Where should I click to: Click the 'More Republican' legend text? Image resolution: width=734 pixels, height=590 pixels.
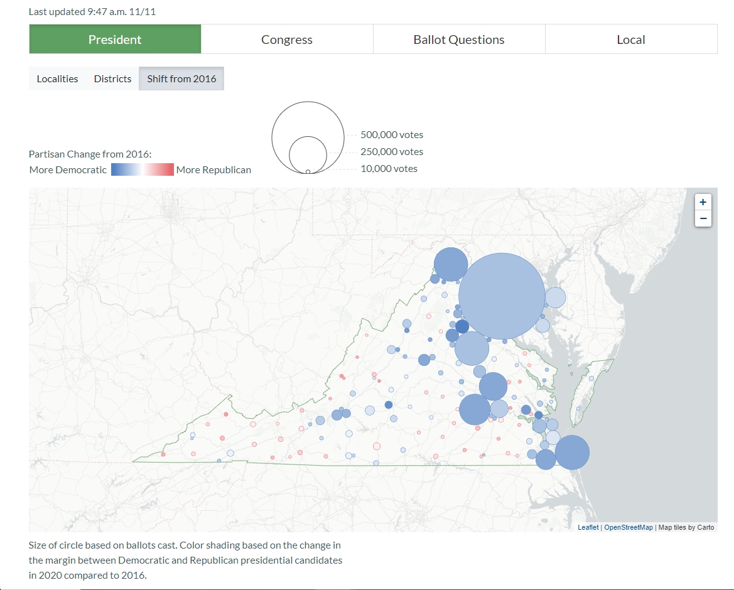pos(213,170)
